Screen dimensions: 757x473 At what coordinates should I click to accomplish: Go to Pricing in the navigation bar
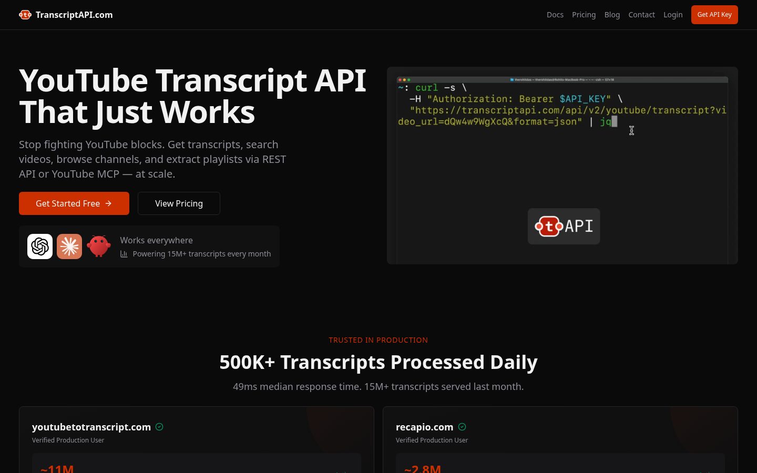(584, 15)
